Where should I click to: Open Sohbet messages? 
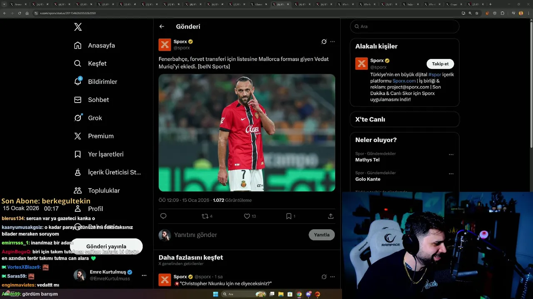click(91, 100)
